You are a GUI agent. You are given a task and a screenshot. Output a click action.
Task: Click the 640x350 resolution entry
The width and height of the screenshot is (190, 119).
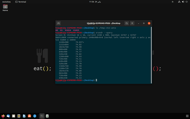coord(63,78)
